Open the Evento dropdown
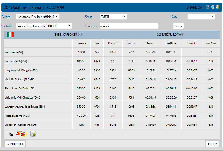Viewport: 223px width, 151px height. [38, 17]
